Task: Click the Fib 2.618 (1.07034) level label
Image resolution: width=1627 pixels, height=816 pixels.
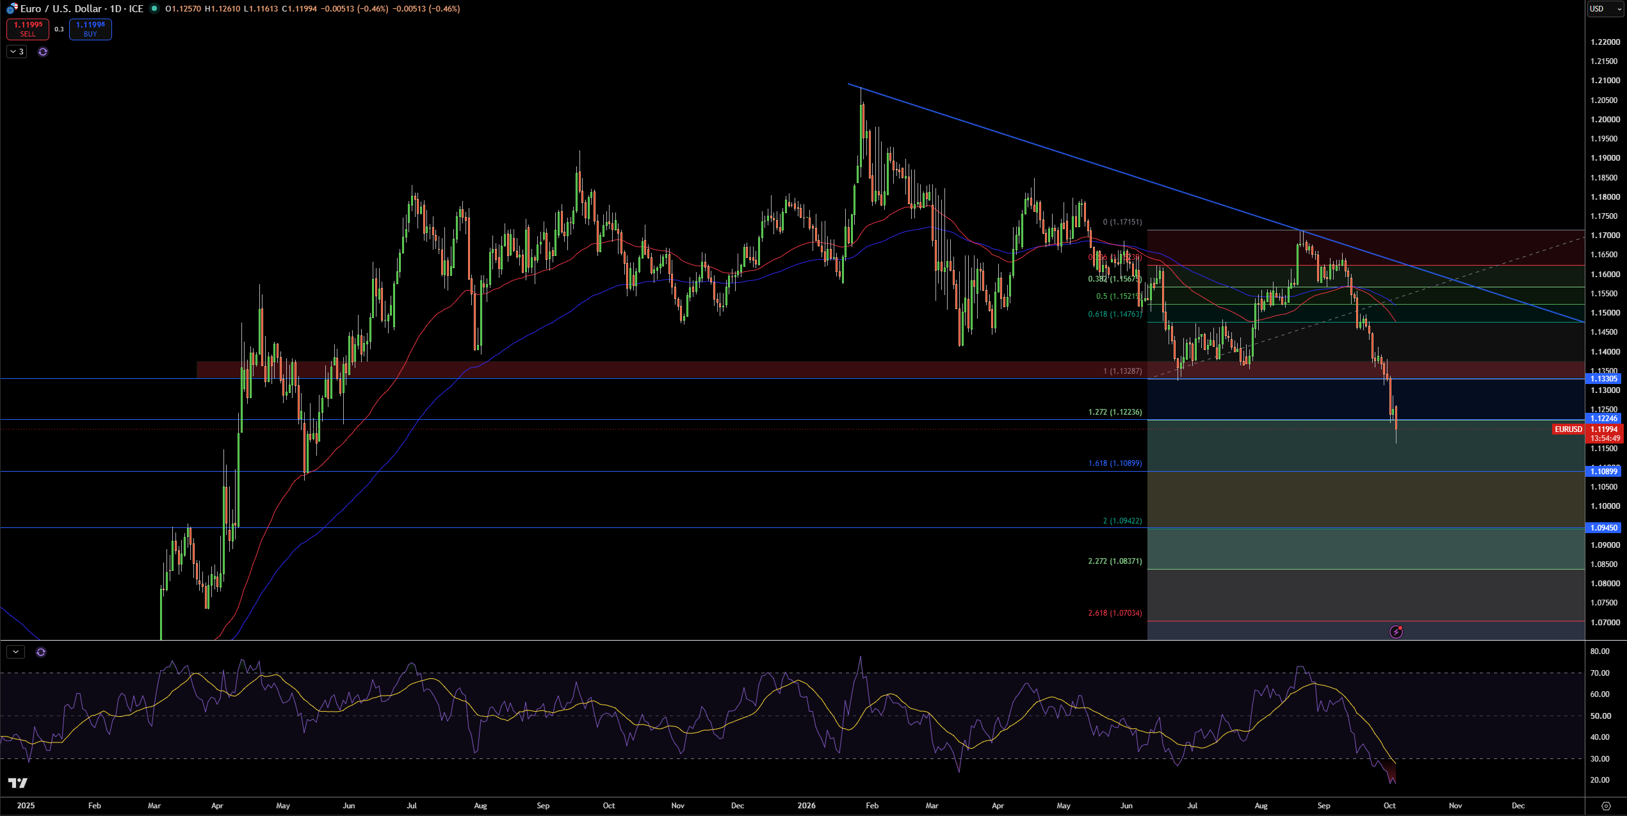Action: click(x=1115, y=613)
